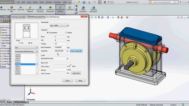Viewport: 189px width, 106px height.
Task: Save the assembly with the floppy icon
Action: (x=84, y=2)
